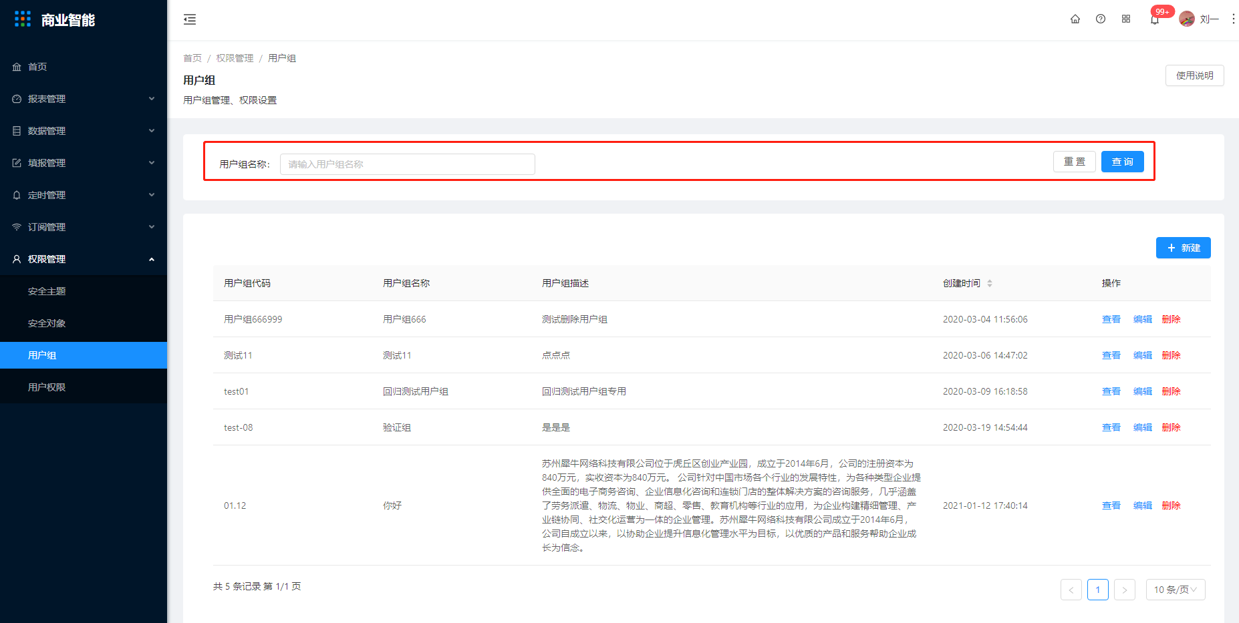This screenshot has width=1239, height=623.
Task: Edit the 用户组666999 row via 编辑
Action: [x=1143, y=319]
